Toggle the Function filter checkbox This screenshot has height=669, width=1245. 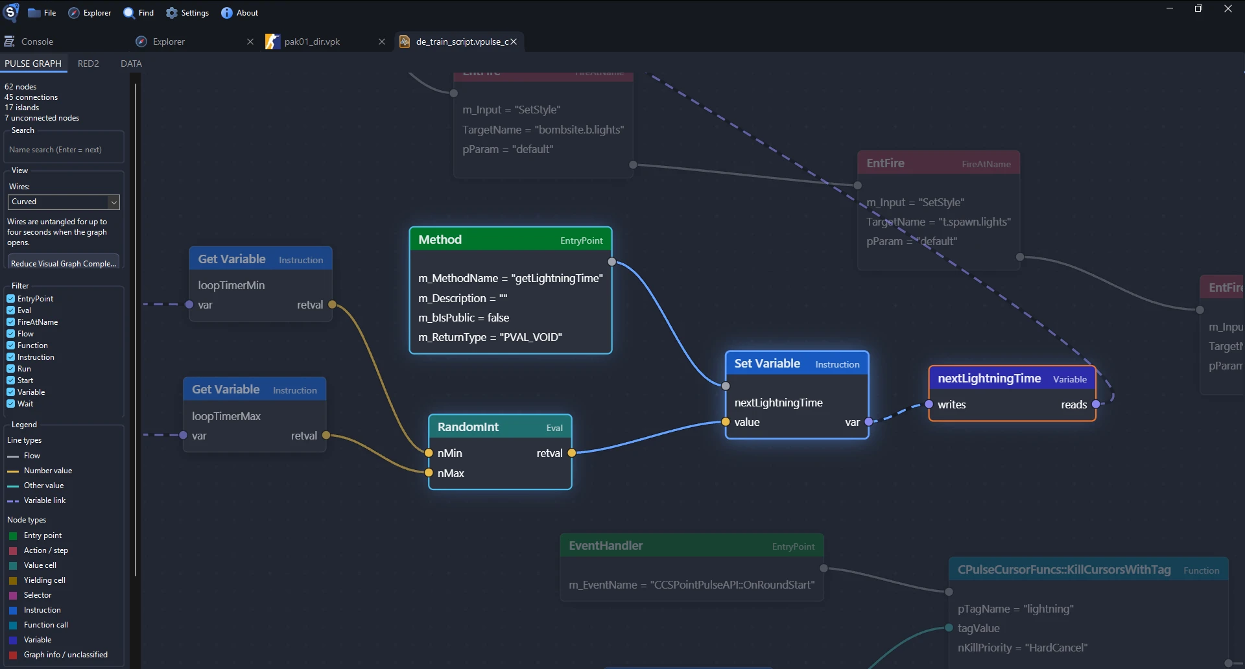coord(11,346)
